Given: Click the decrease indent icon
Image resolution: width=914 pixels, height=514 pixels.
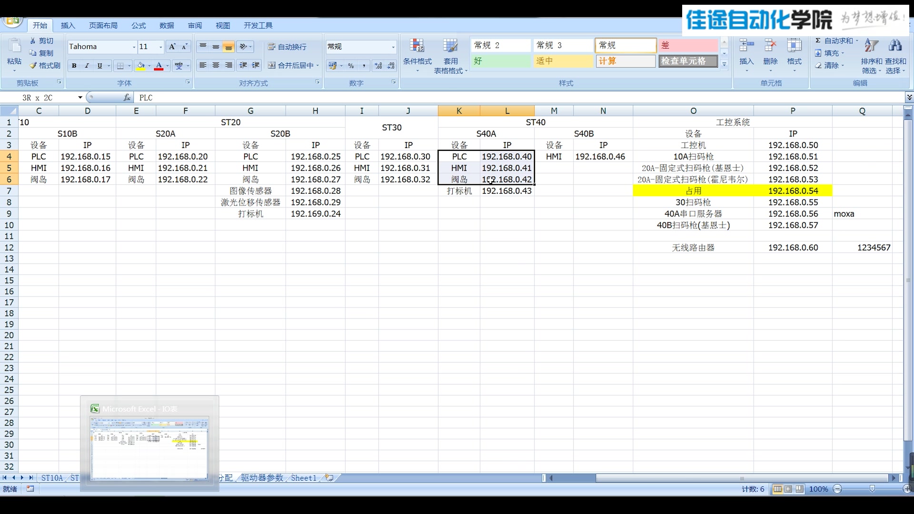Looking at the screenshot, I should [243, 65].
